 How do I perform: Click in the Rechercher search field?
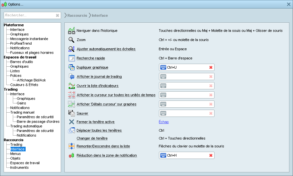pos(29,15)
